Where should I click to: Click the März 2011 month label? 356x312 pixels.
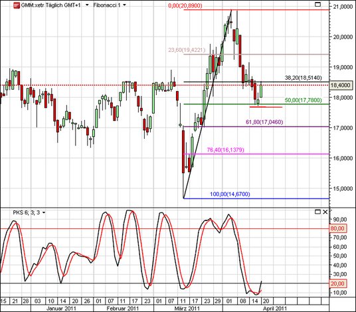click(x=187, y=309)
